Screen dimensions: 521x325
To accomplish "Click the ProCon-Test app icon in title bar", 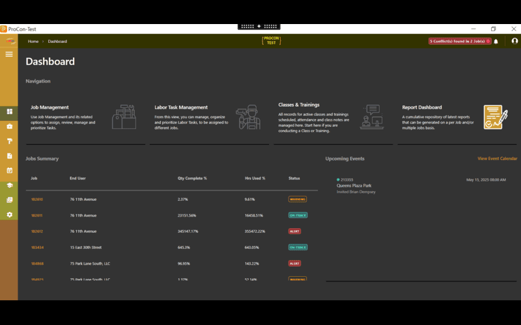I will tap(4, 29).
